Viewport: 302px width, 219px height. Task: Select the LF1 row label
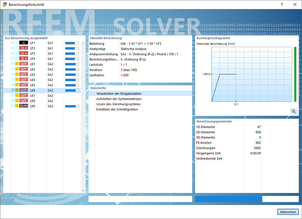32,43
